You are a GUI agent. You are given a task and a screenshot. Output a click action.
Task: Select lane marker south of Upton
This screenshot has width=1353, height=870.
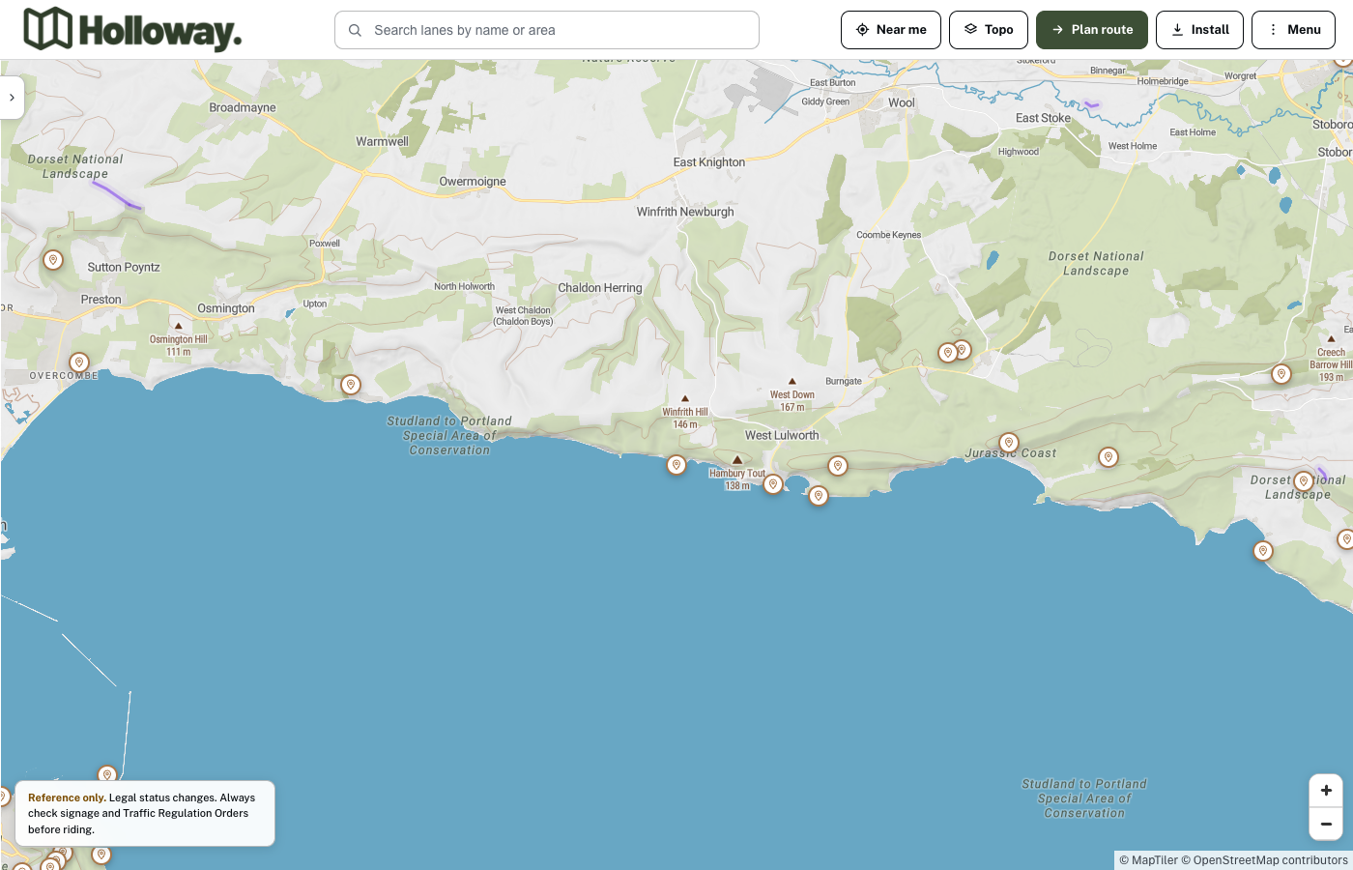click(x=351, y=385)
